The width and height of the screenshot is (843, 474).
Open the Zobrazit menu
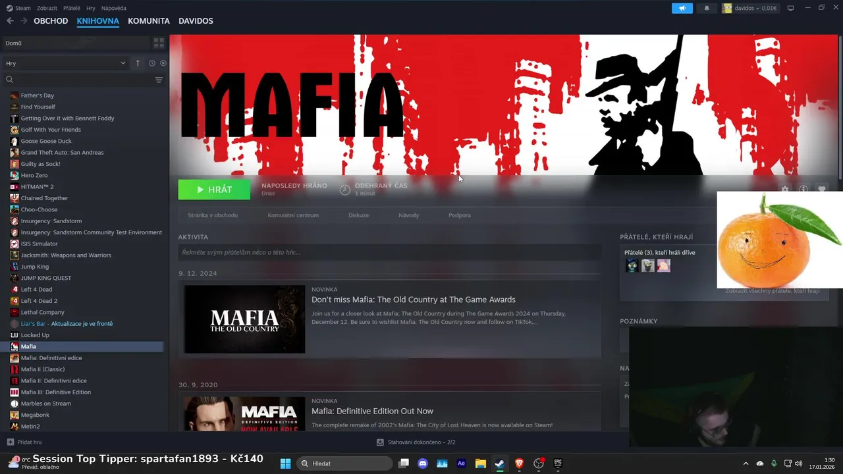tap(47, 8)
